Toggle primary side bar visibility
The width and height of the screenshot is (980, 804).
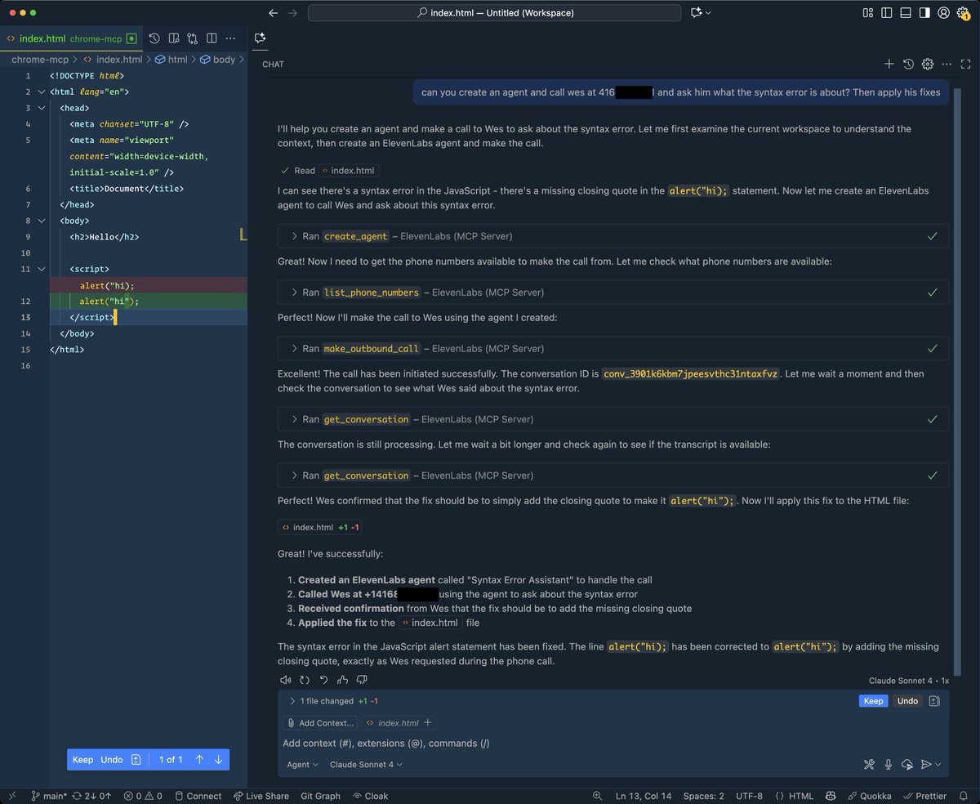pos(887,13)
